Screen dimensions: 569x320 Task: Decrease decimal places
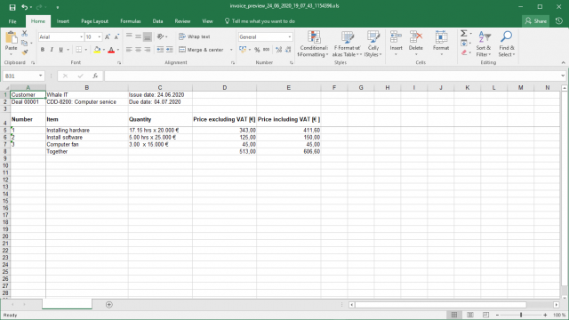click(x=288, y=50)
